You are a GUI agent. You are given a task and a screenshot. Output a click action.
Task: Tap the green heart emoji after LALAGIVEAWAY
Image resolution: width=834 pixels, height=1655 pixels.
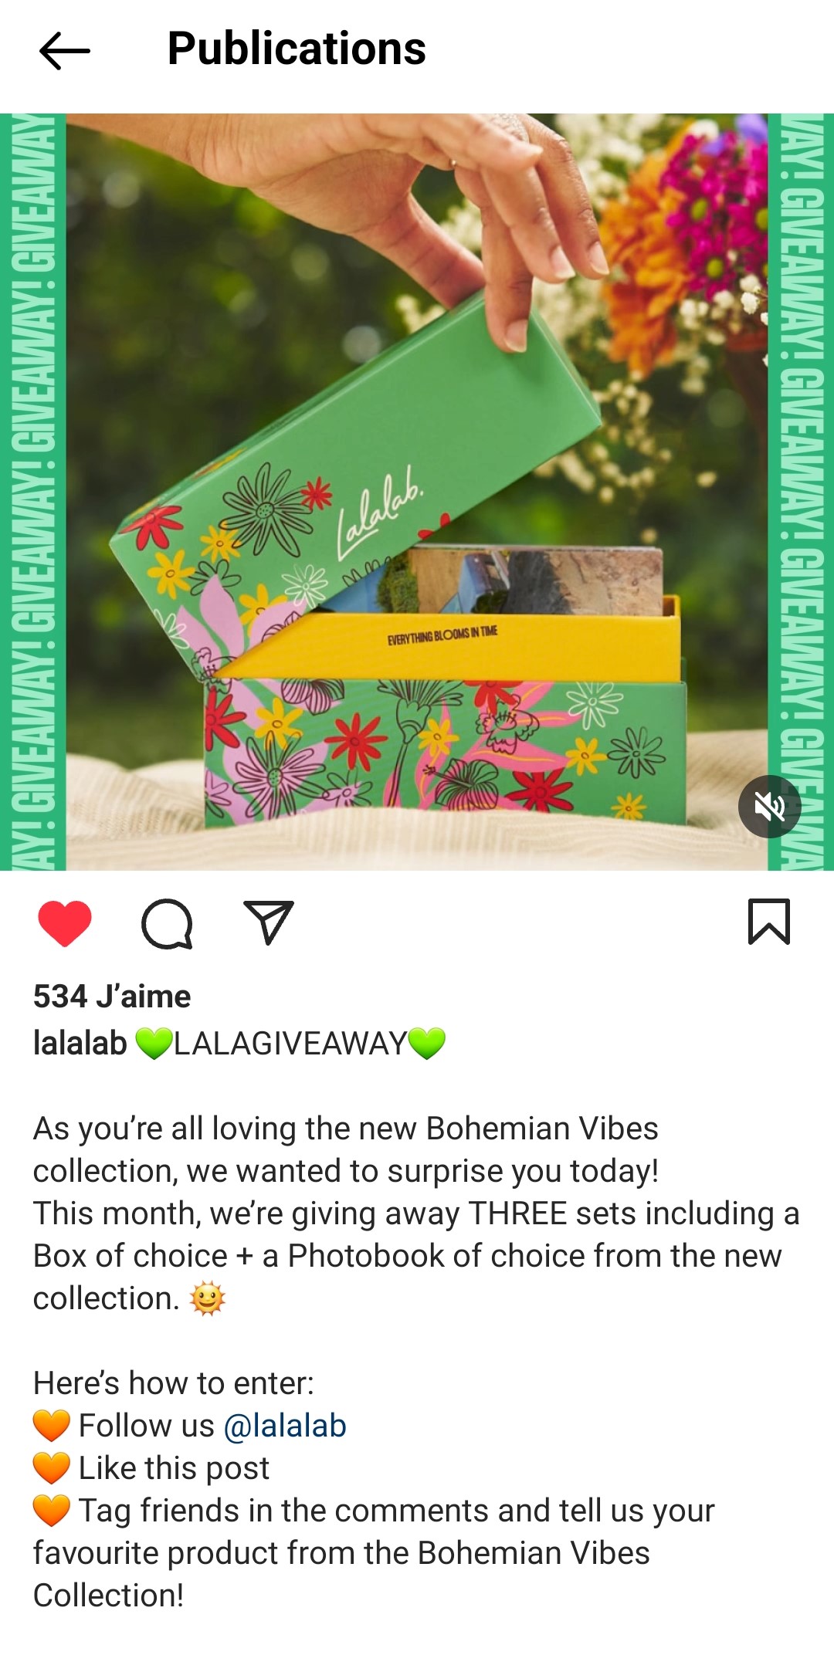pos(427,1044)
